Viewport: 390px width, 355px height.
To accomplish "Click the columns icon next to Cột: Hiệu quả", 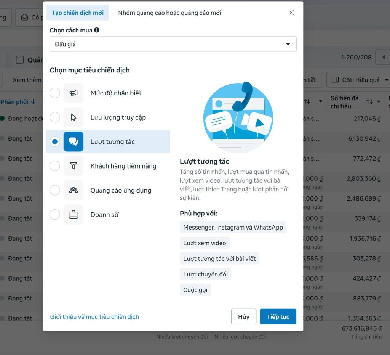I will pos(335,80).
